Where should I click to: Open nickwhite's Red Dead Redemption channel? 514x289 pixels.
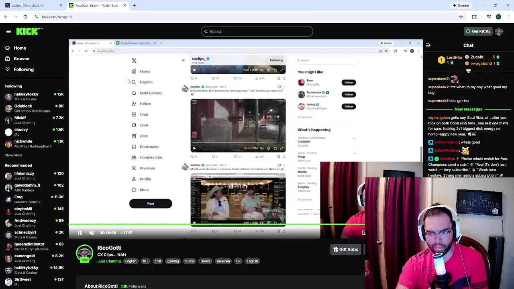coord(34,144)
